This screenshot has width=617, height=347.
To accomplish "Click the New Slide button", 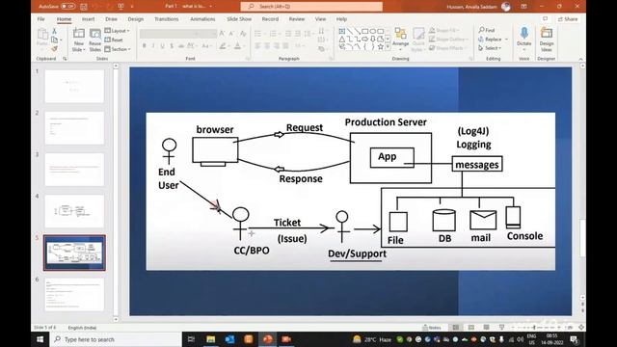I will pos(79,40).
